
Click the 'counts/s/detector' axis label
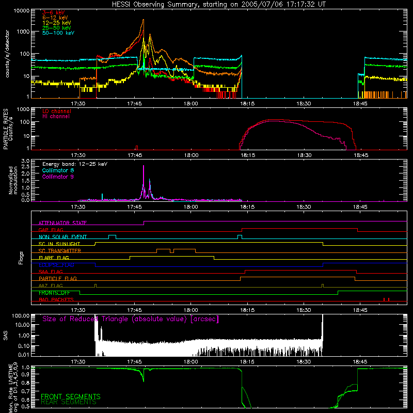click(7, 54)
